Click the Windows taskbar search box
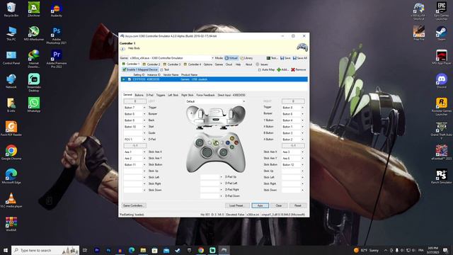This screenshot has height=255, width=453. (x=45, y=250)
